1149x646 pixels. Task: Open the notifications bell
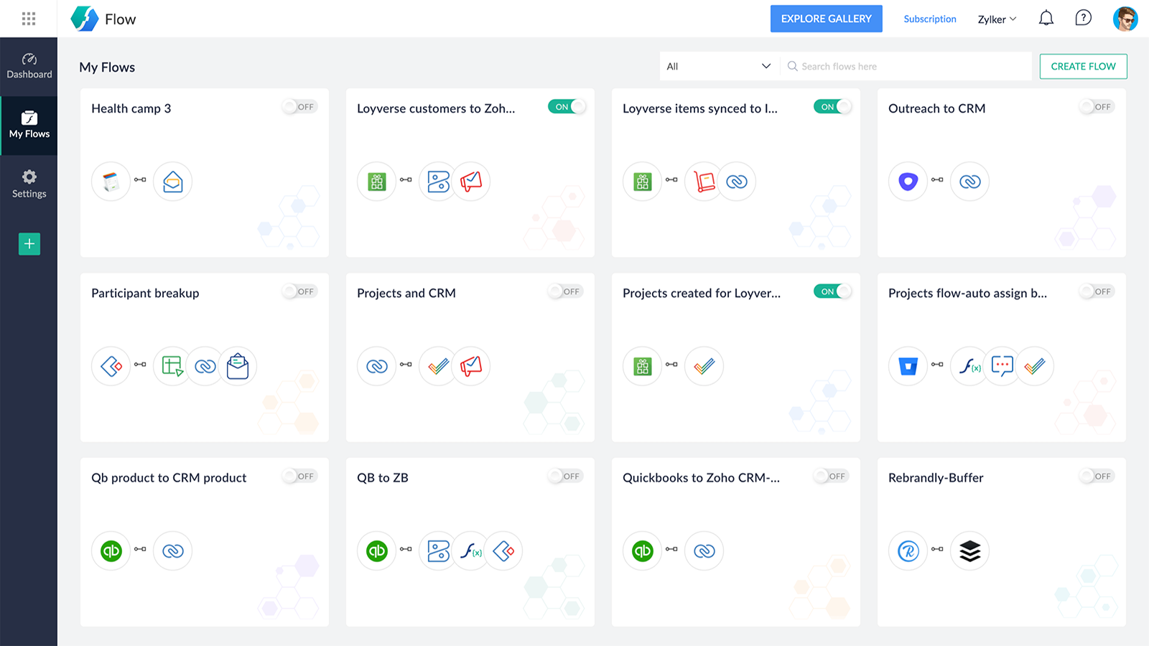[x=1046, y=19]
